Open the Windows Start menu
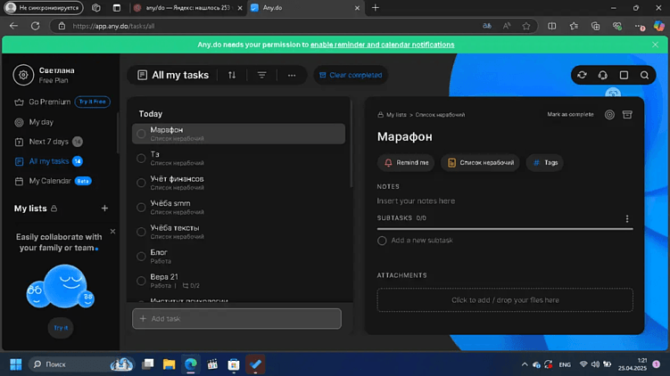 coord(16,364)
